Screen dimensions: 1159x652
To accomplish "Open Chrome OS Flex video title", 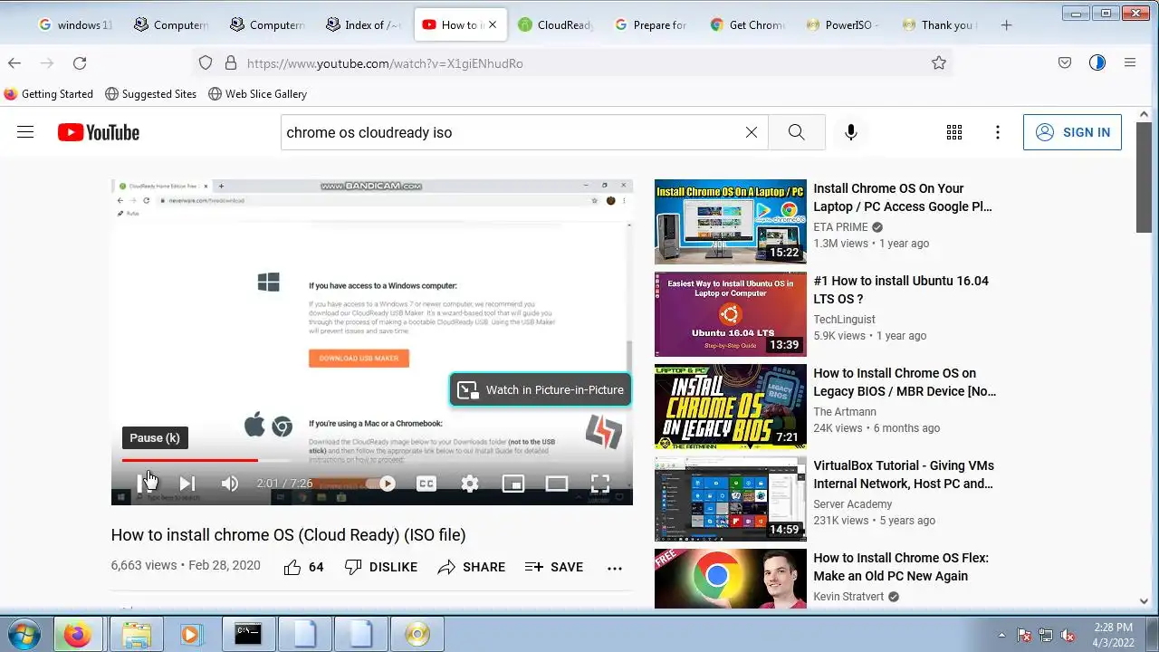I will (x=901, y=567).
